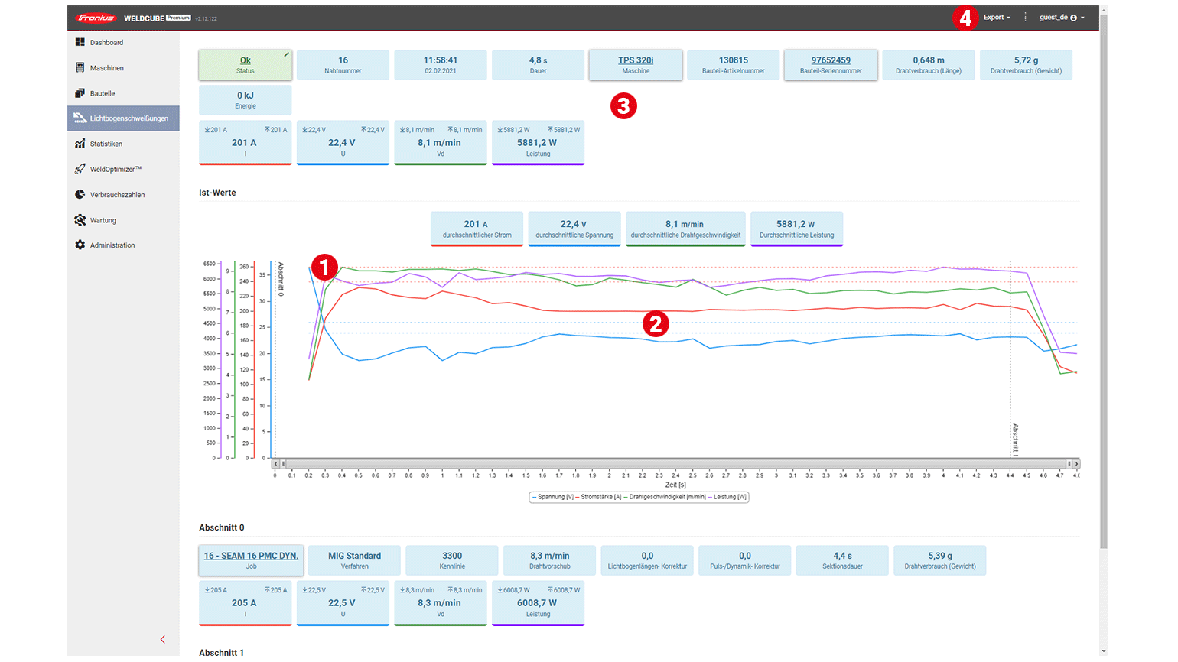Click the 16 - SEAM 16 PMC DYN. job link

point(251,556)
